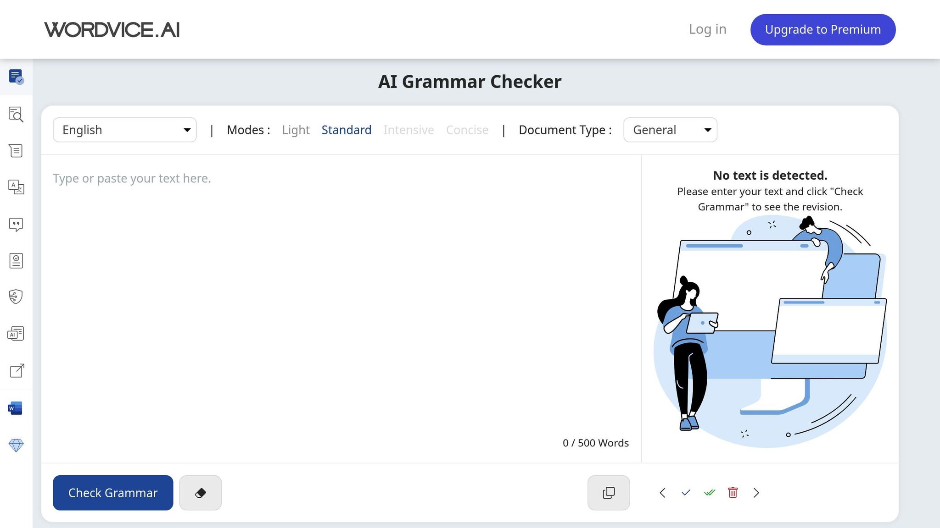The image size is (940, 528).
Task: Switch to Standard editing mode
Action: click(347, 130)
